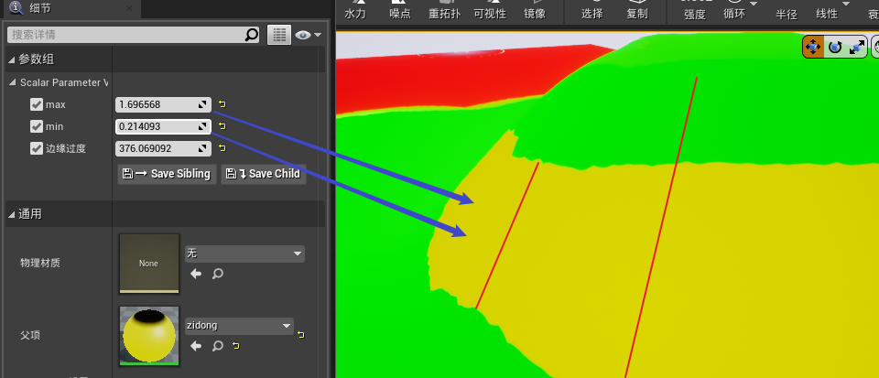Click the 物理材质 None thumbnail

148,264
